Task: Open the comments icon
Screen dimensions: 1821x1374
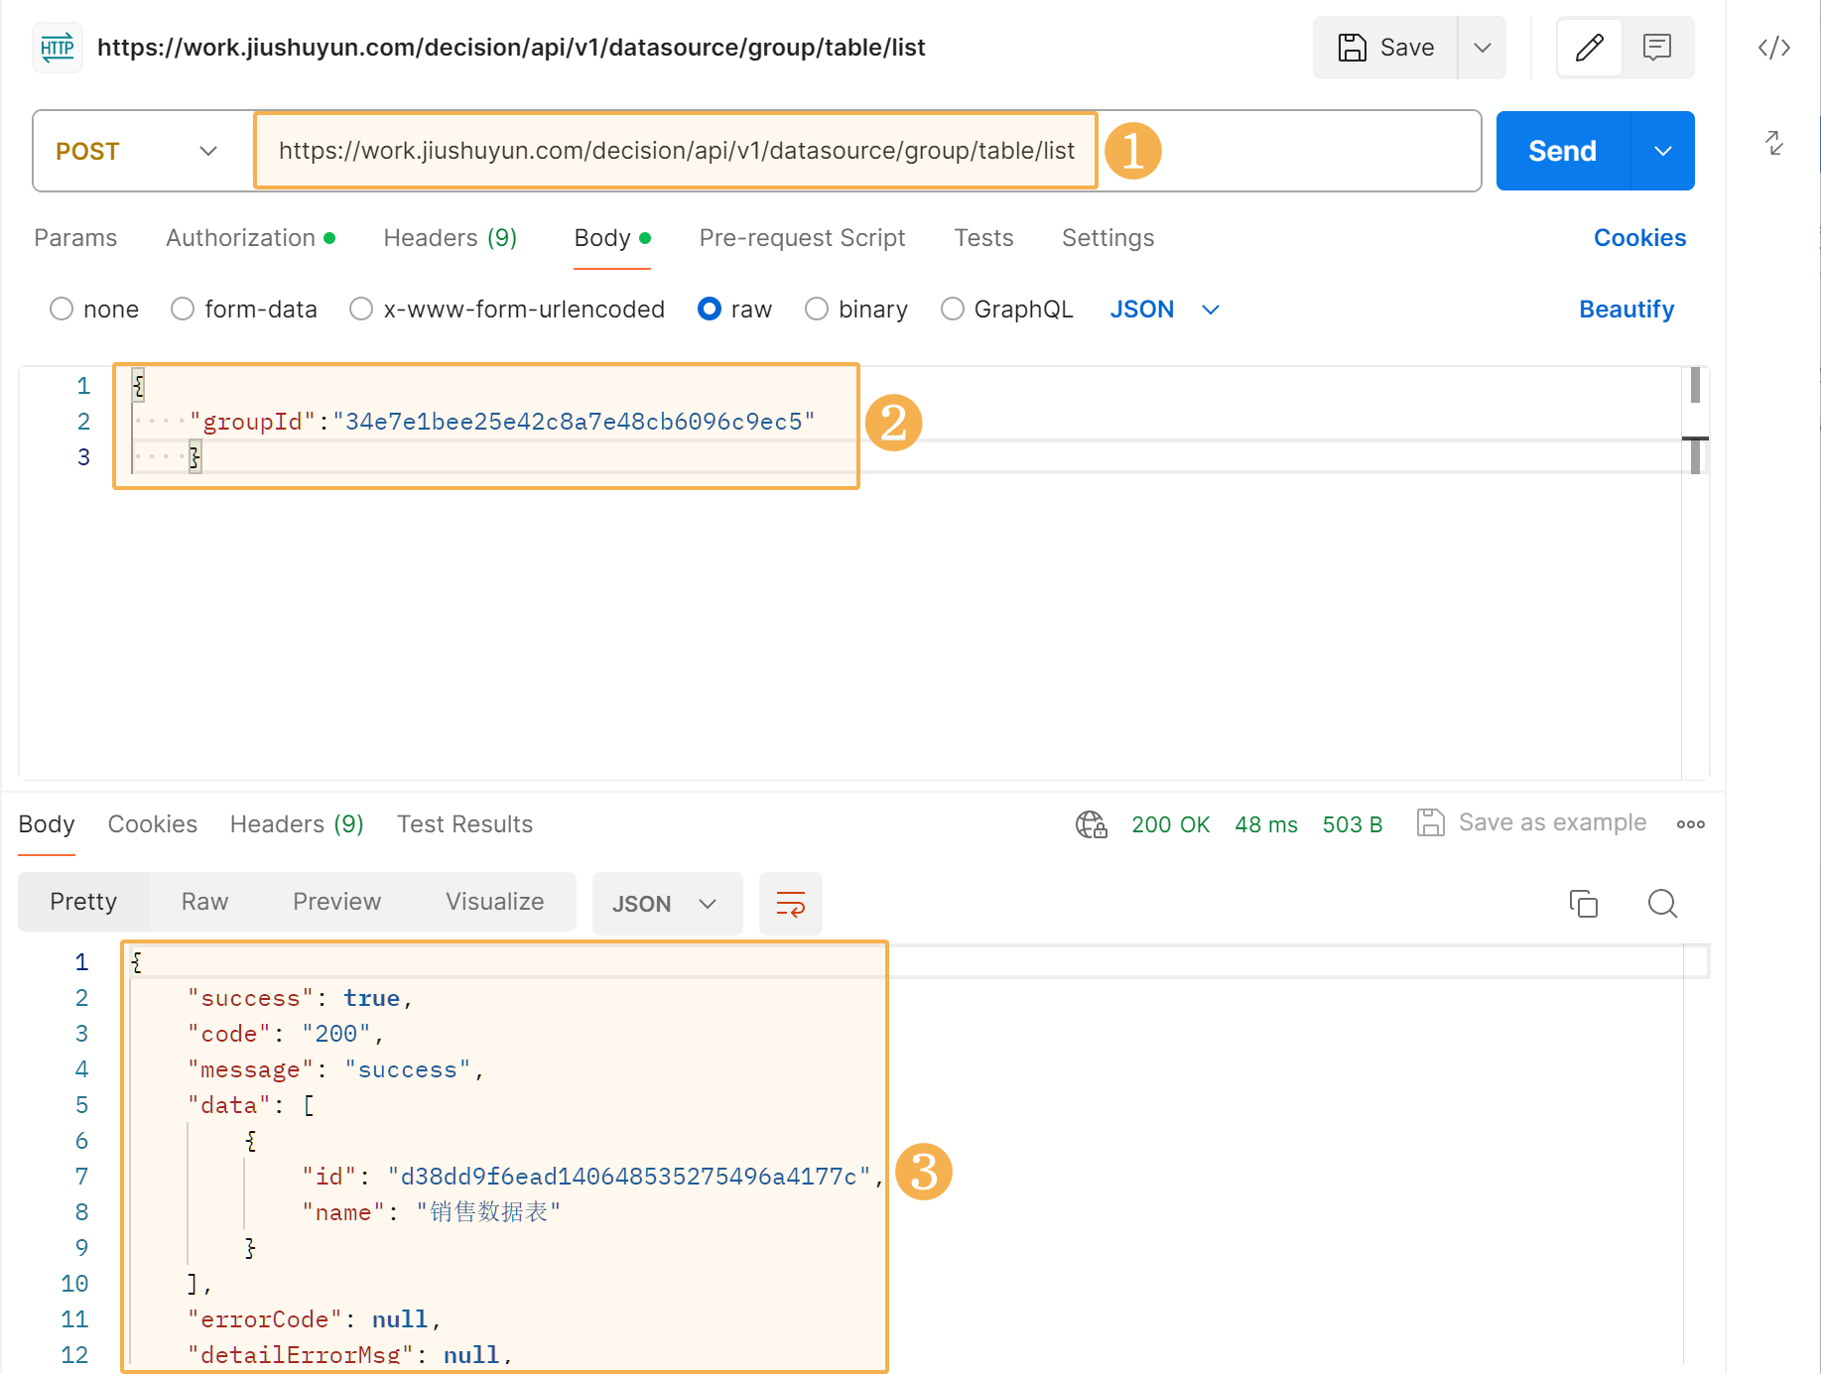Action: pos(1657,48)
